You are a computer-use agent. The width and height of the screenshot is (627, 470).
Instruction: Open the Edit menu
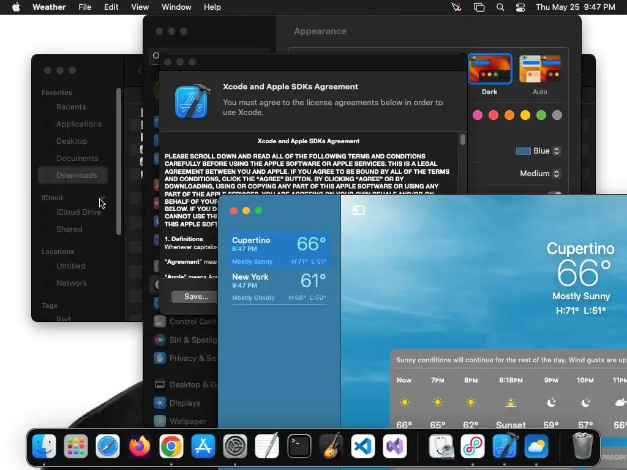tap(111, 7)
